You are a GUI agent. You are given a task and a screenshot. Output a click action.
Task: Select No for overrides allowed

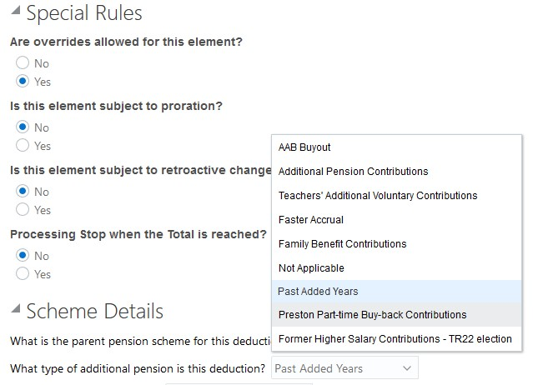click(x=23, y=63)
